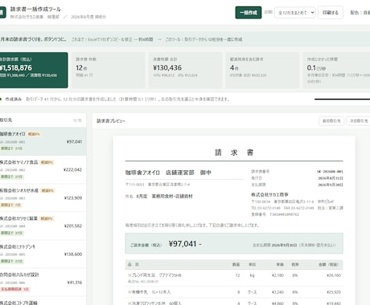The height and width of the screenshot is (305, 370).
Task: Go to next client with 次の取引先
Action: pos(358,121)
